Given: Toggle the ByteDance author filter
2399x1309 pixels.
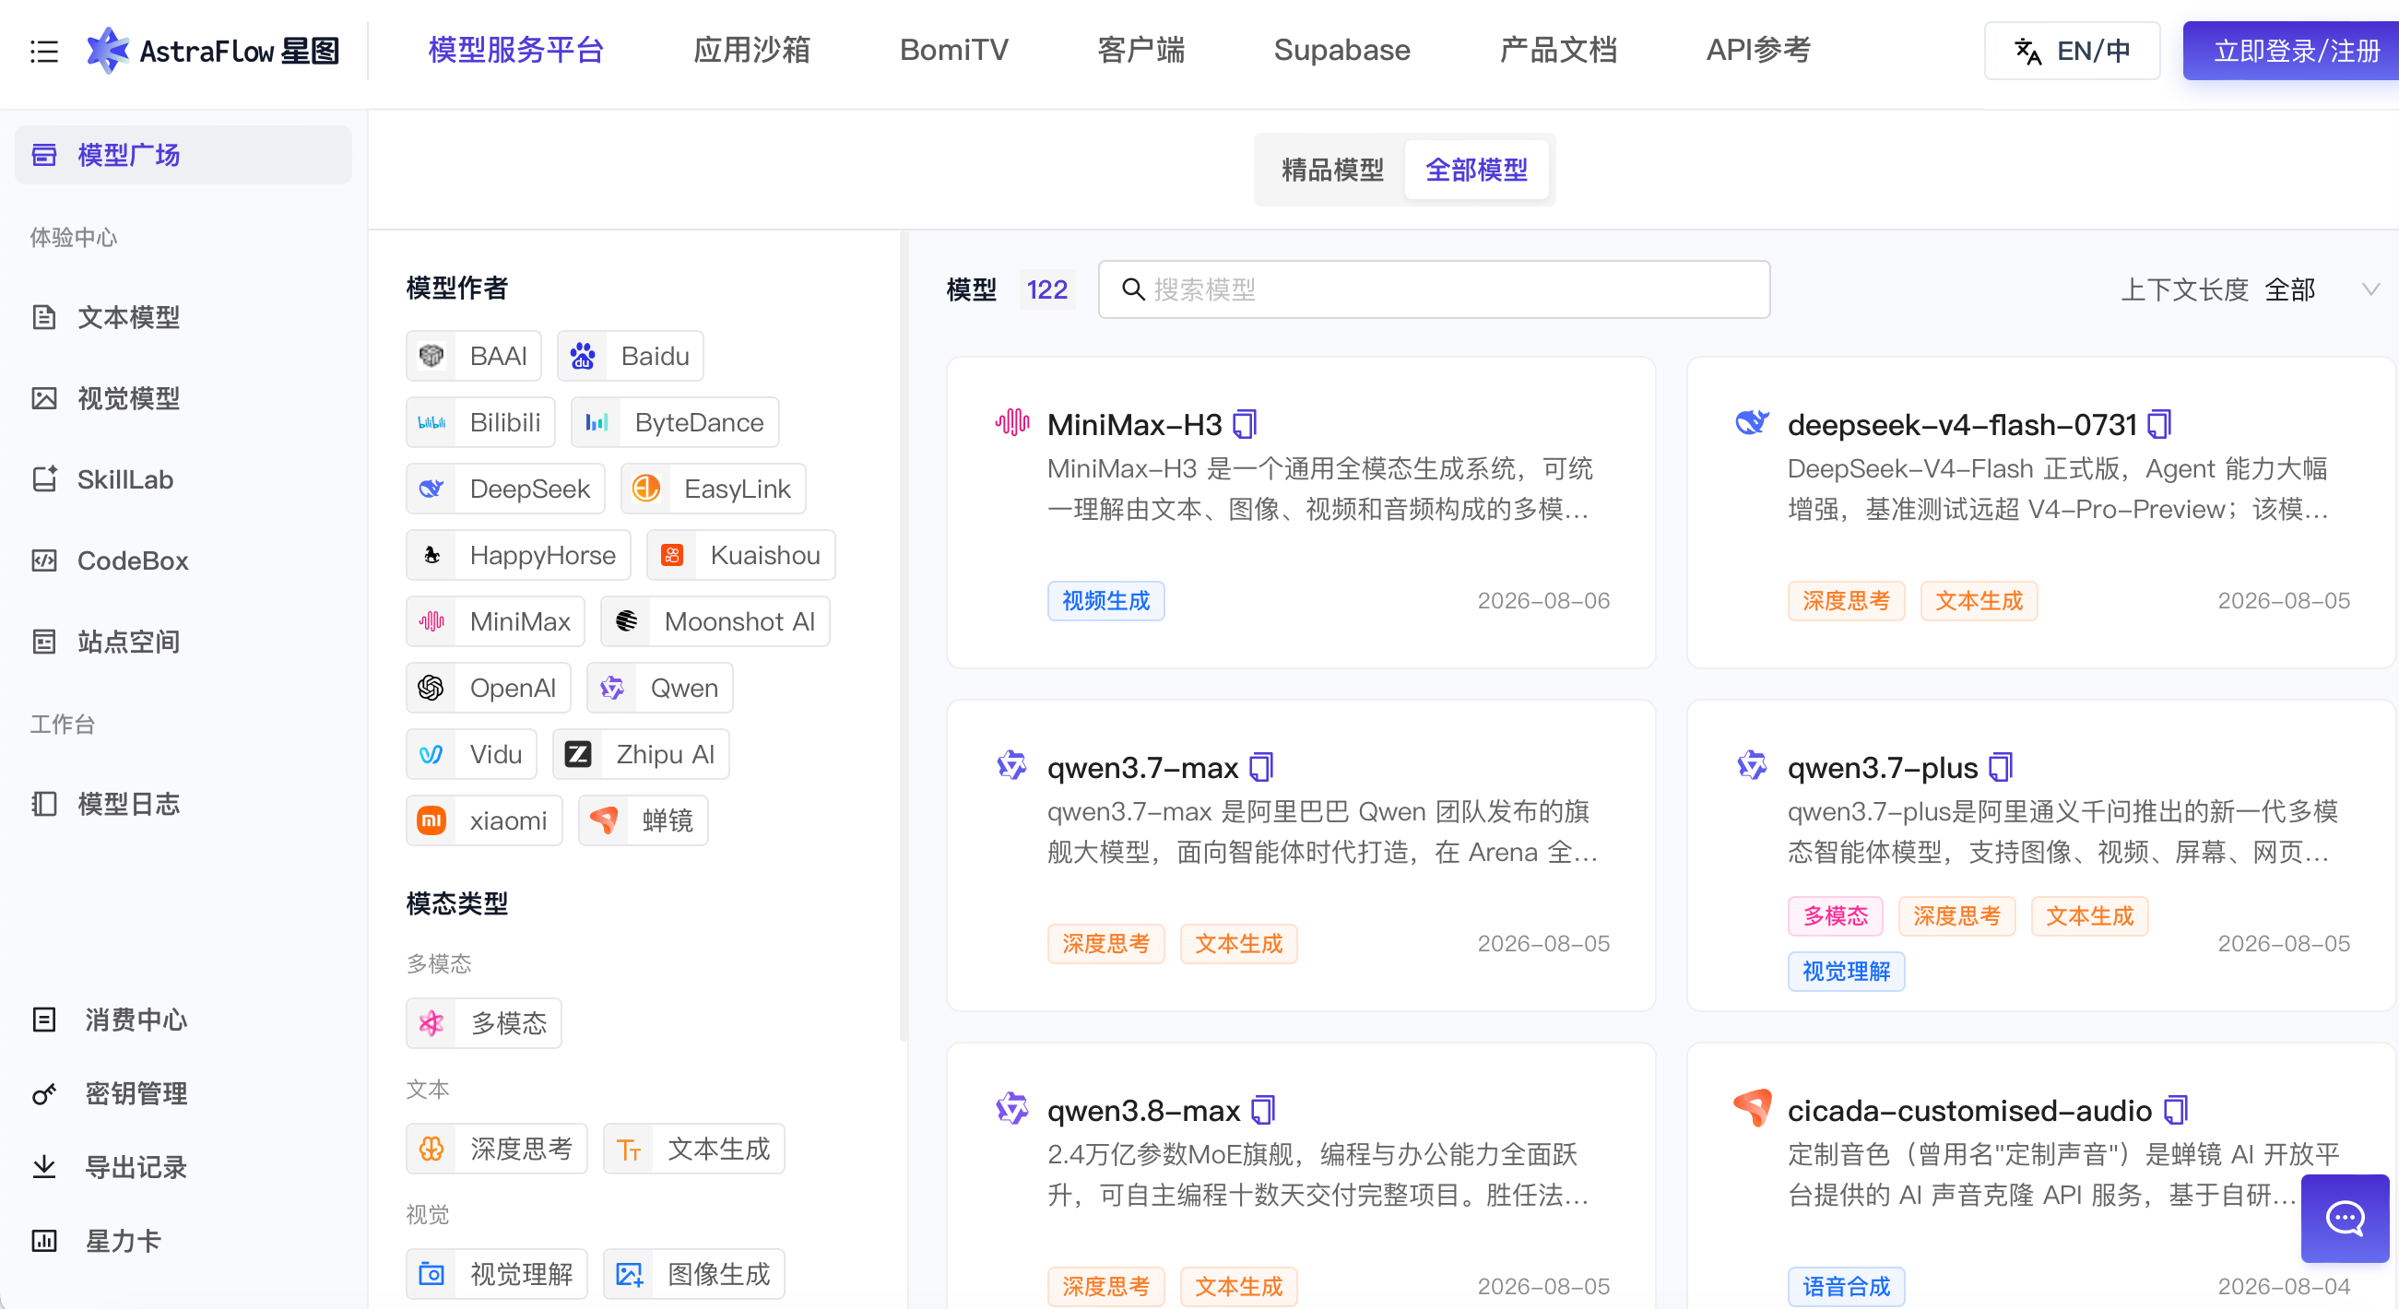Looking at the screenshot, I should (x=674, y=422).
